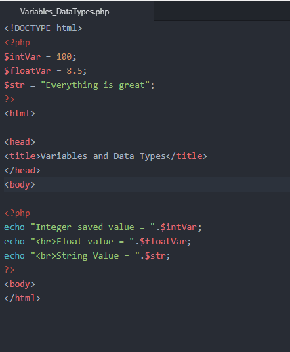Click the 8.5 float value
This screenshot has height=352, width=290.
[x=75, y=71]
